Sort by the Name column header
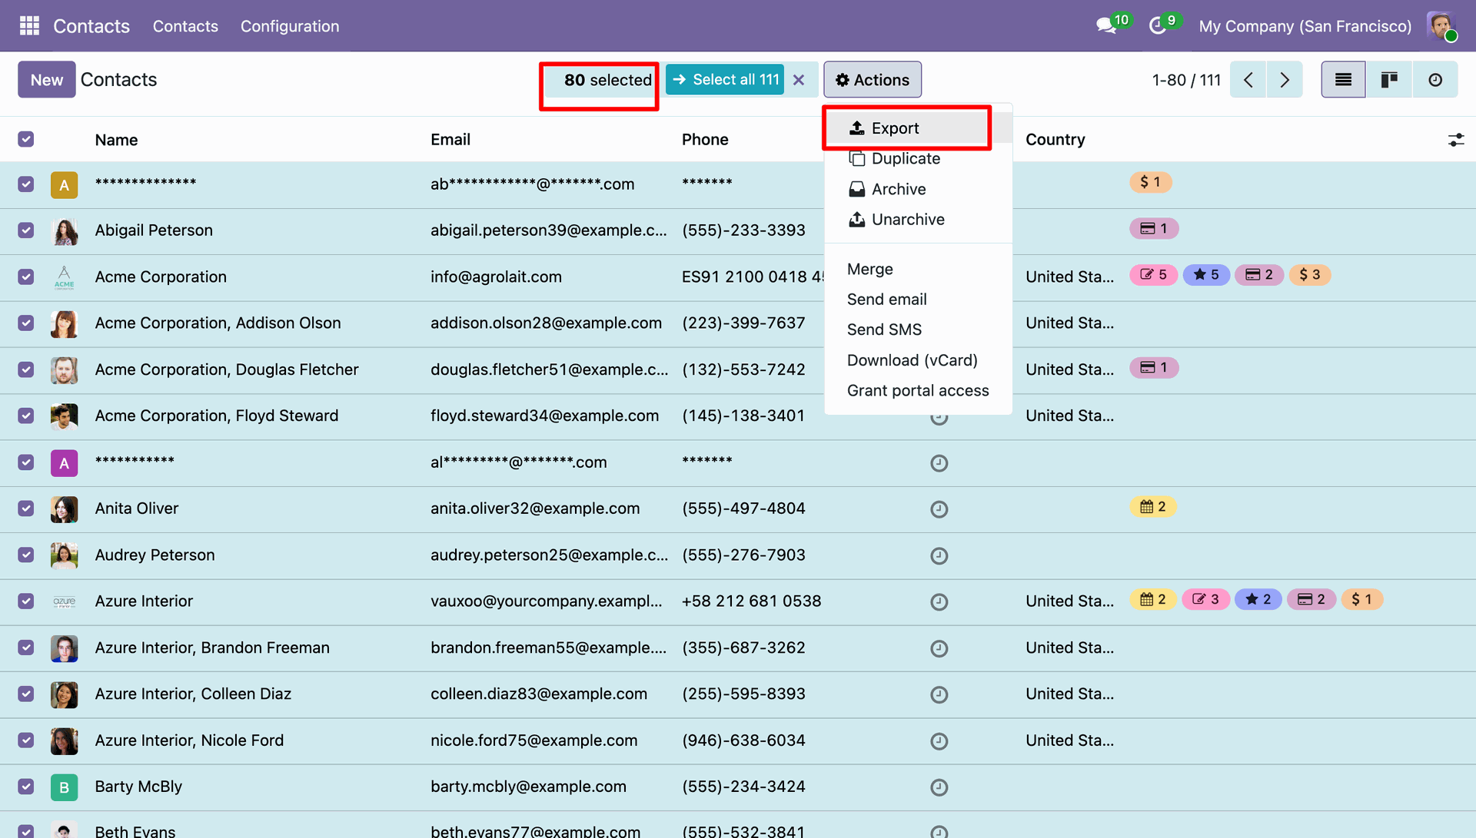Screen dimensions: 1476x838 (x=116, y=140)
